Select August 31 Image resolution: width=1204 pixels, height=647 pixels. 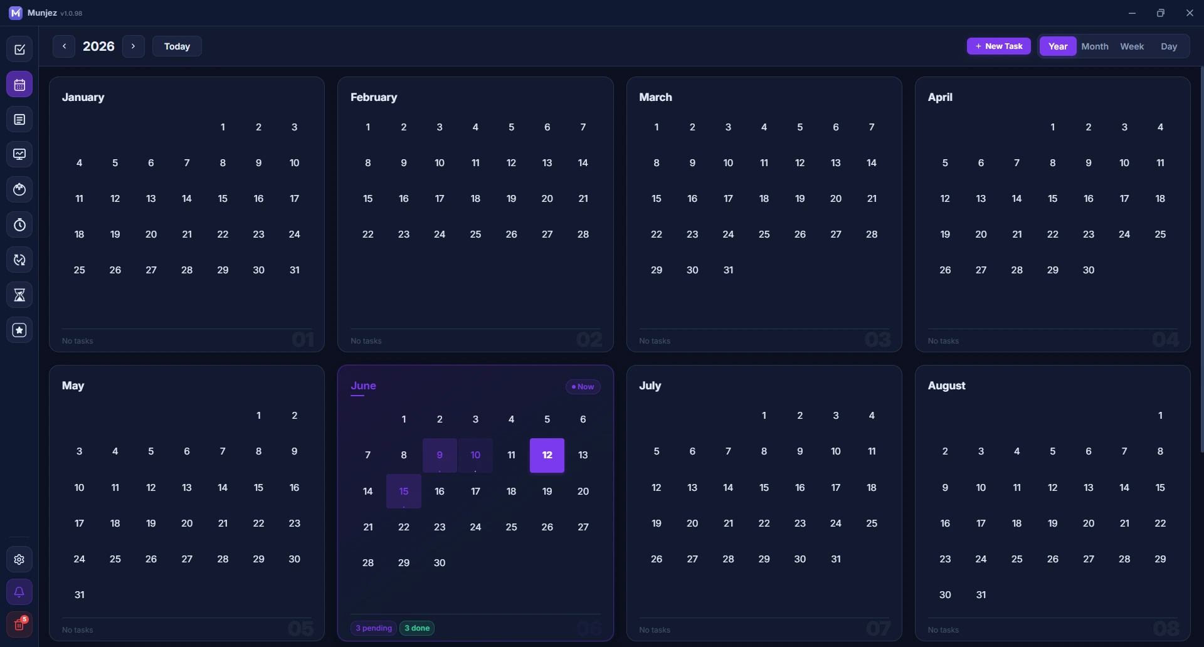[981, 595]
